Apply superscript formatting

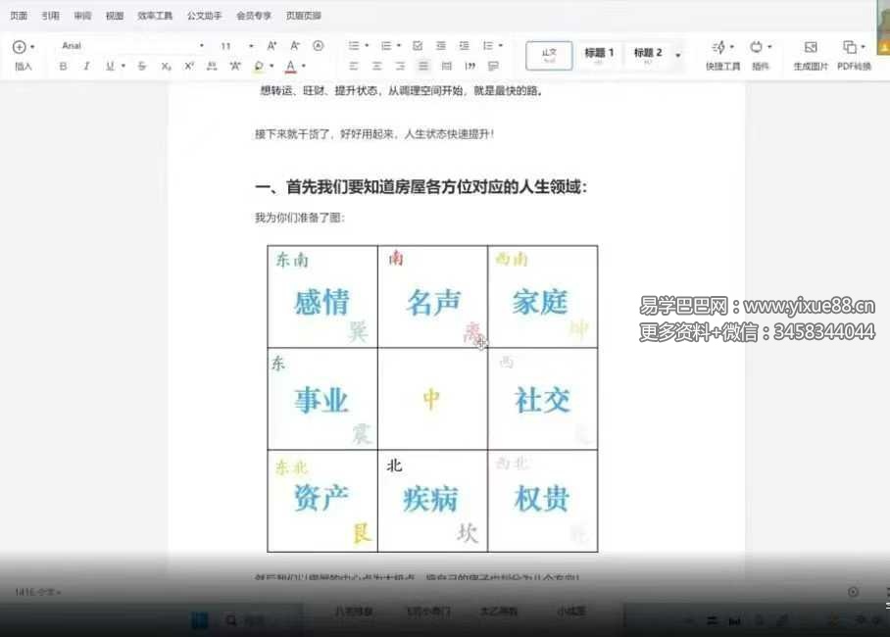point(189,67)
